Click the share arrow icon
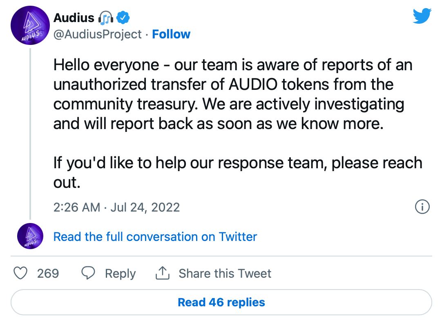 [162, 273]
